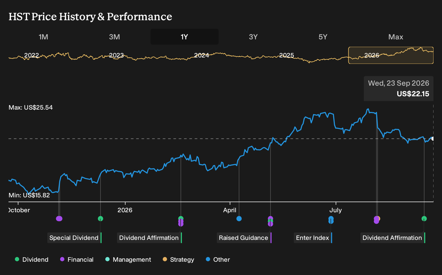This screenshot has height=275, width=442.
Task: Select the active 1Y range tab
Action: [184, 37]
